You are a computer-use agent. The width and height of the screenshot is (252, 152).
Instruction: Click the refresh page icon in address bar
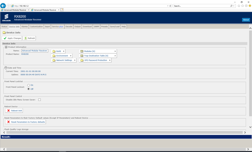170,6
